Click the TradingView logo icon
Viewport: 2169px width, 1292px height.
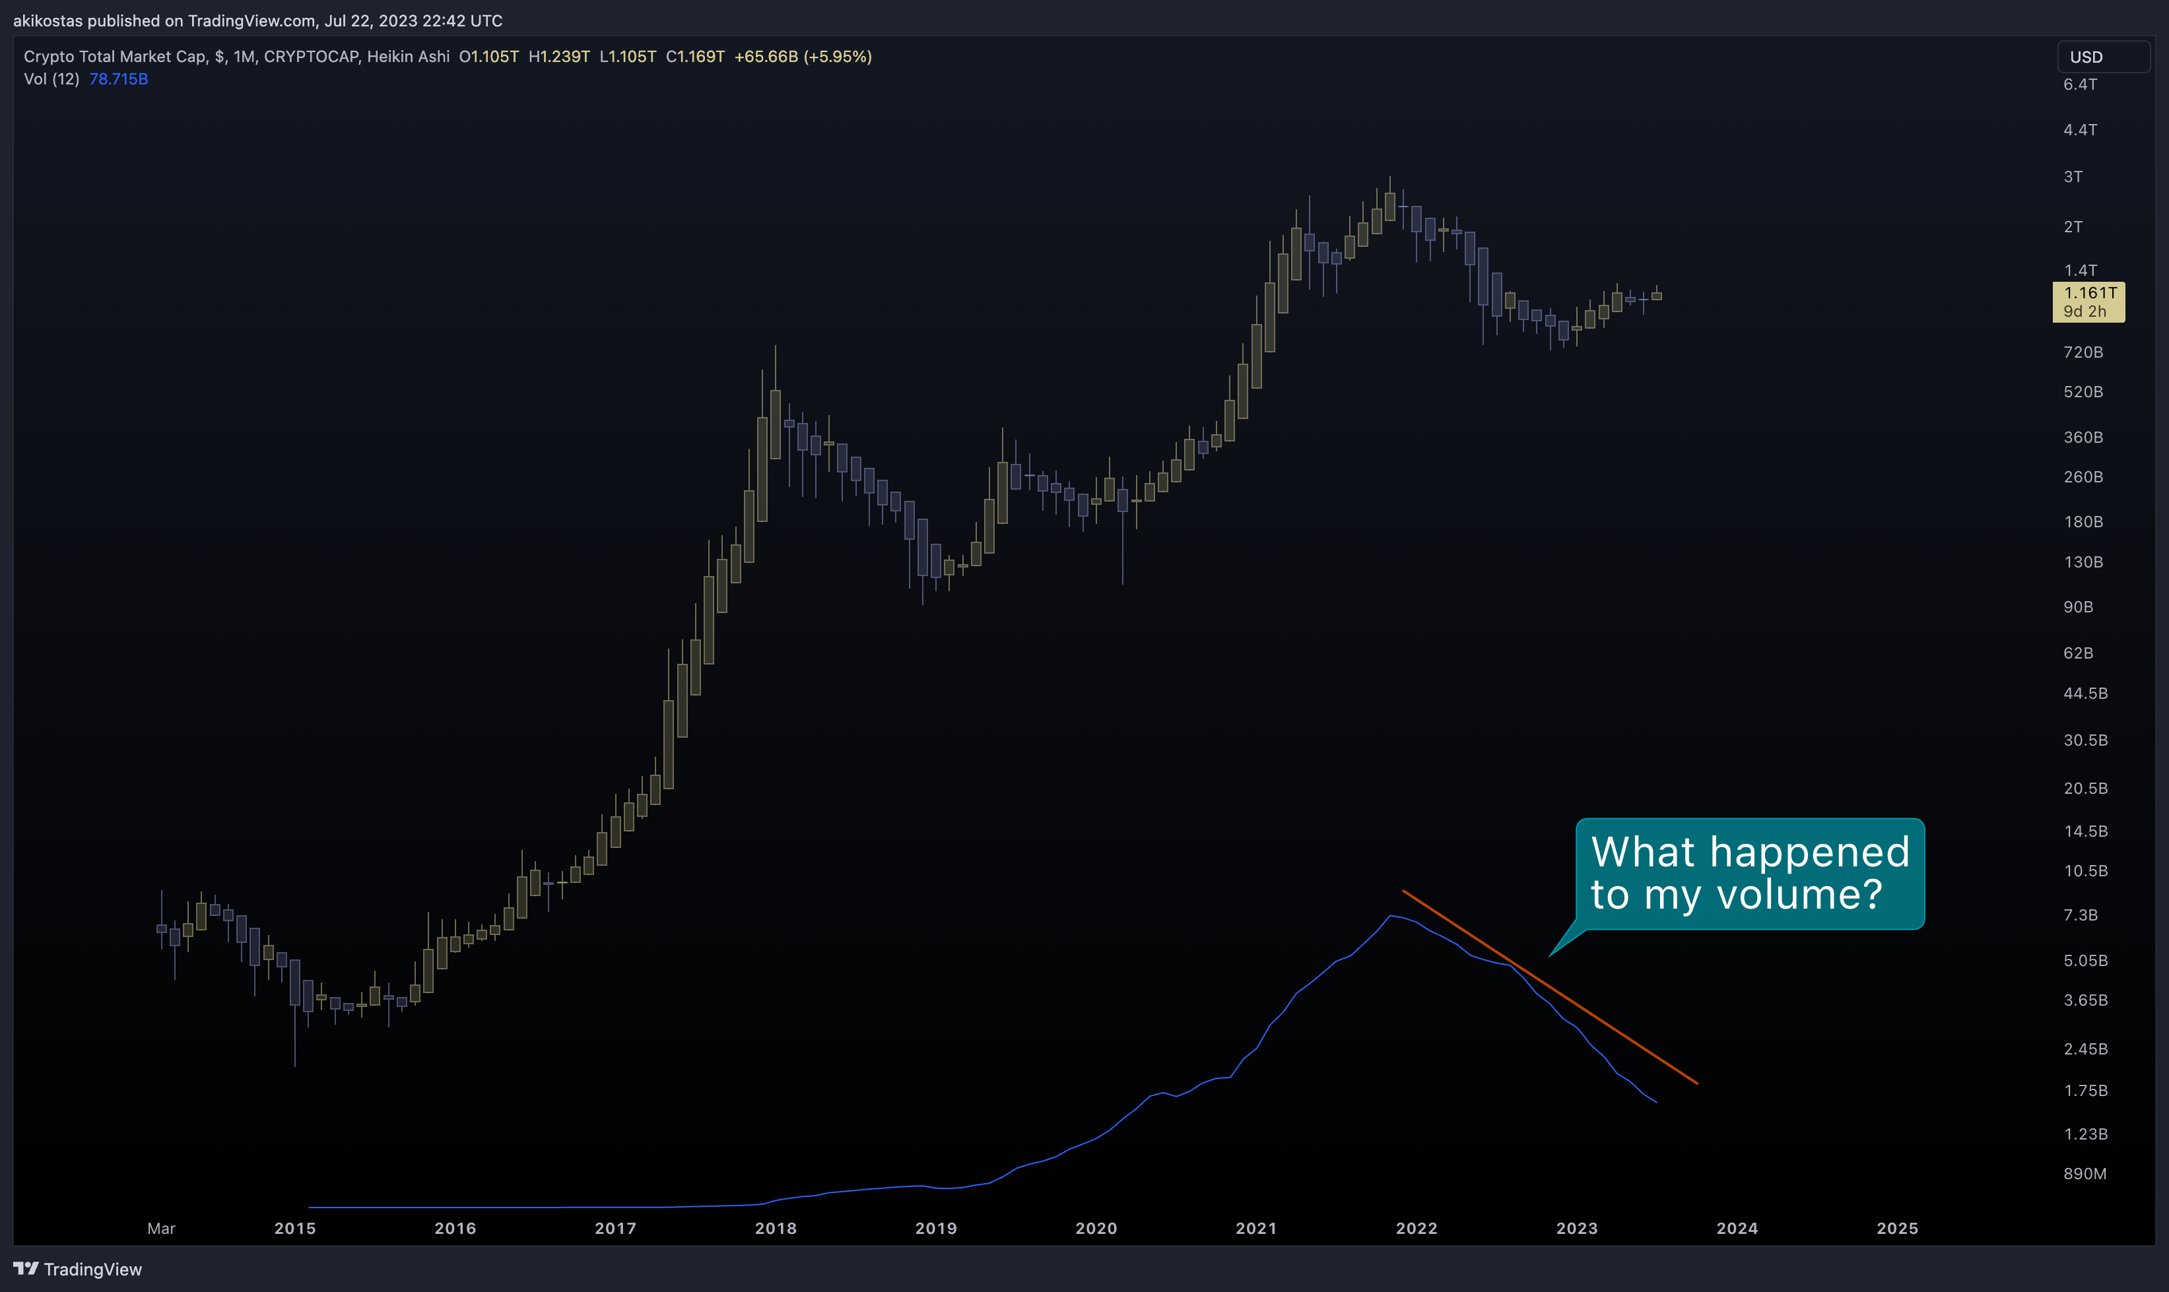pyautogui.click(x=26, y=1268)
